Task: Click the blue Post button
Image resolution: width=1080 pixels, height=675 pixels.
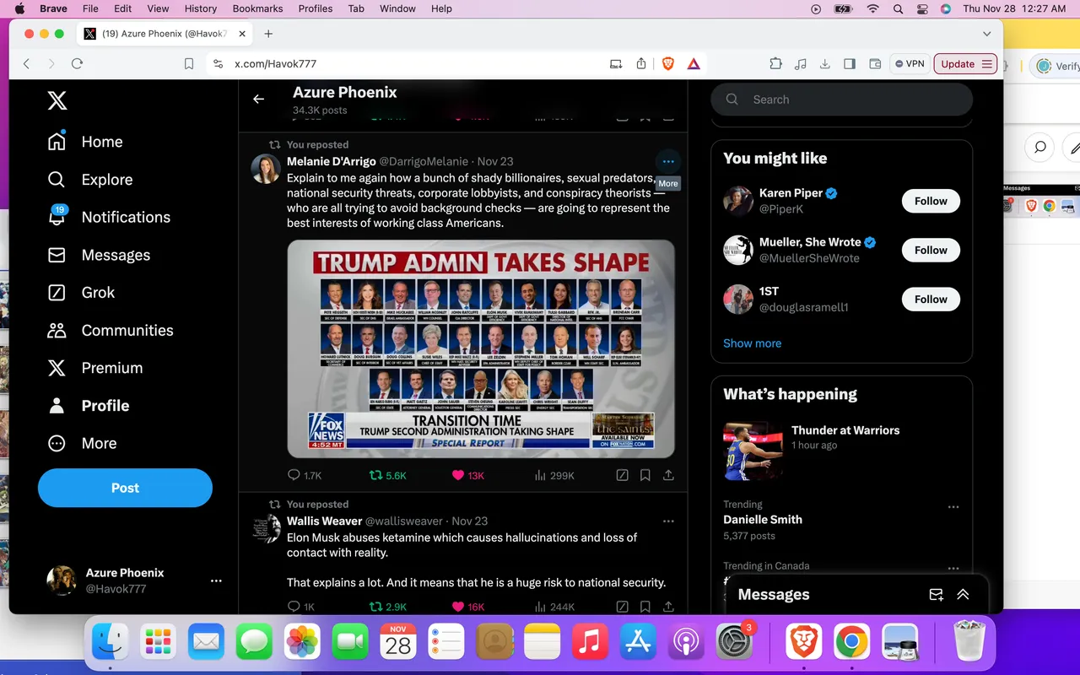Action: pyautogui.click(x=125, y=488)
